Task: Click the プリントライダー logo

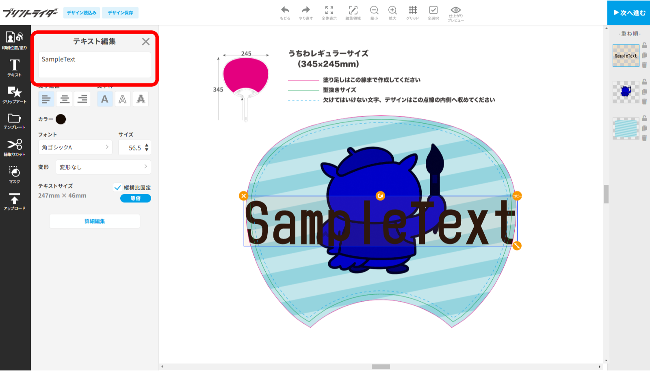Action: (x=30, y=13)
